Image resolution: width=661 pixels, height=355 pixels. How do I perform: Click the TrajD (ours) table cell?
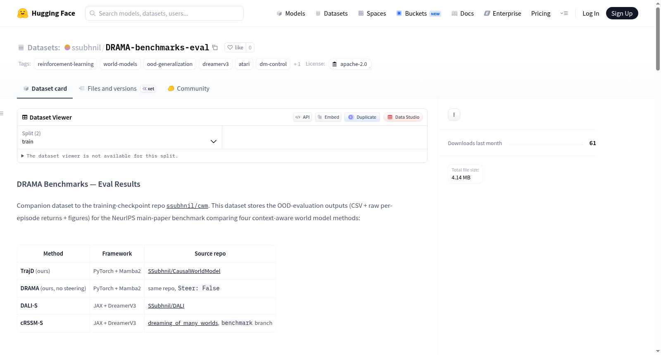(53, 271)
